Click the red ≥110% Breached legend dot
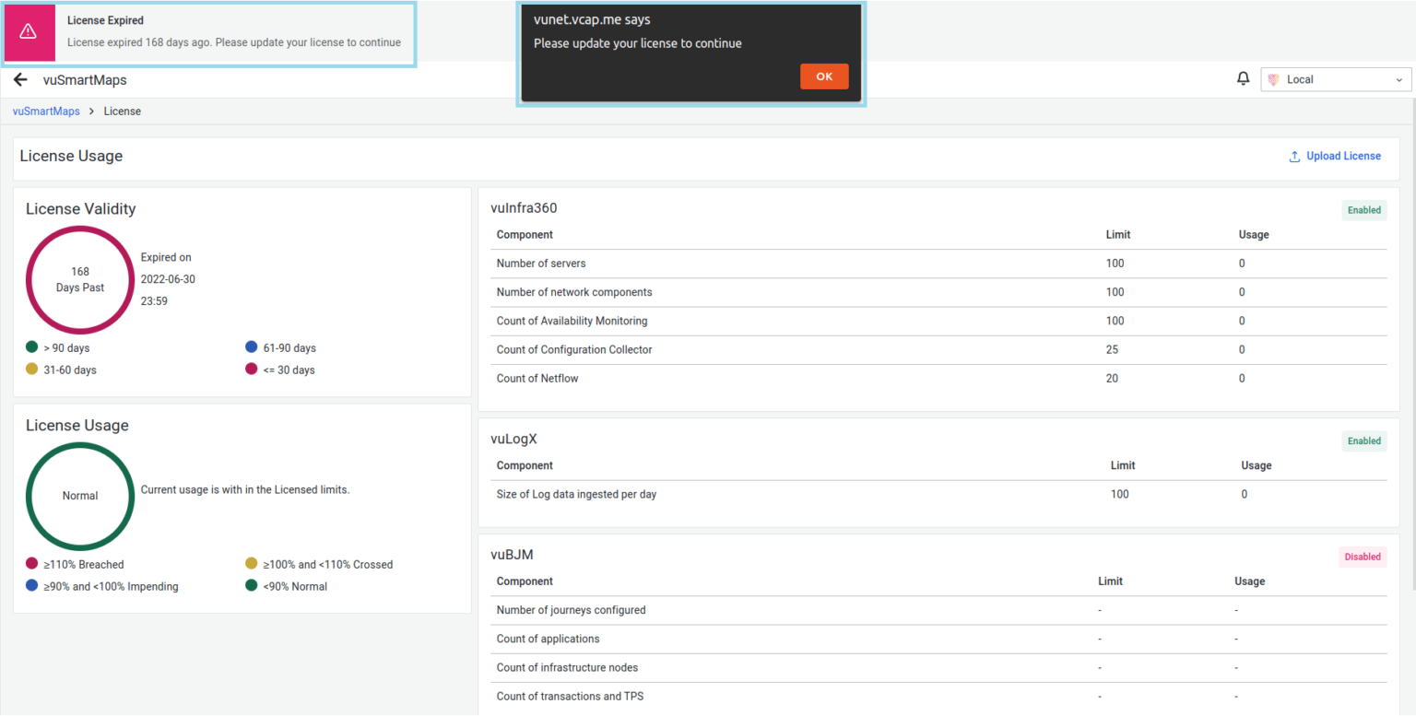This screenshot has width=1416, height=716. coord(32,563)
